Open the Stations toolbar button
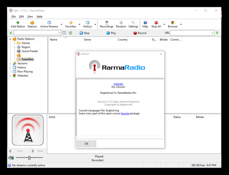Viewport: 229px width, 175px height. [x=32, y=24]
